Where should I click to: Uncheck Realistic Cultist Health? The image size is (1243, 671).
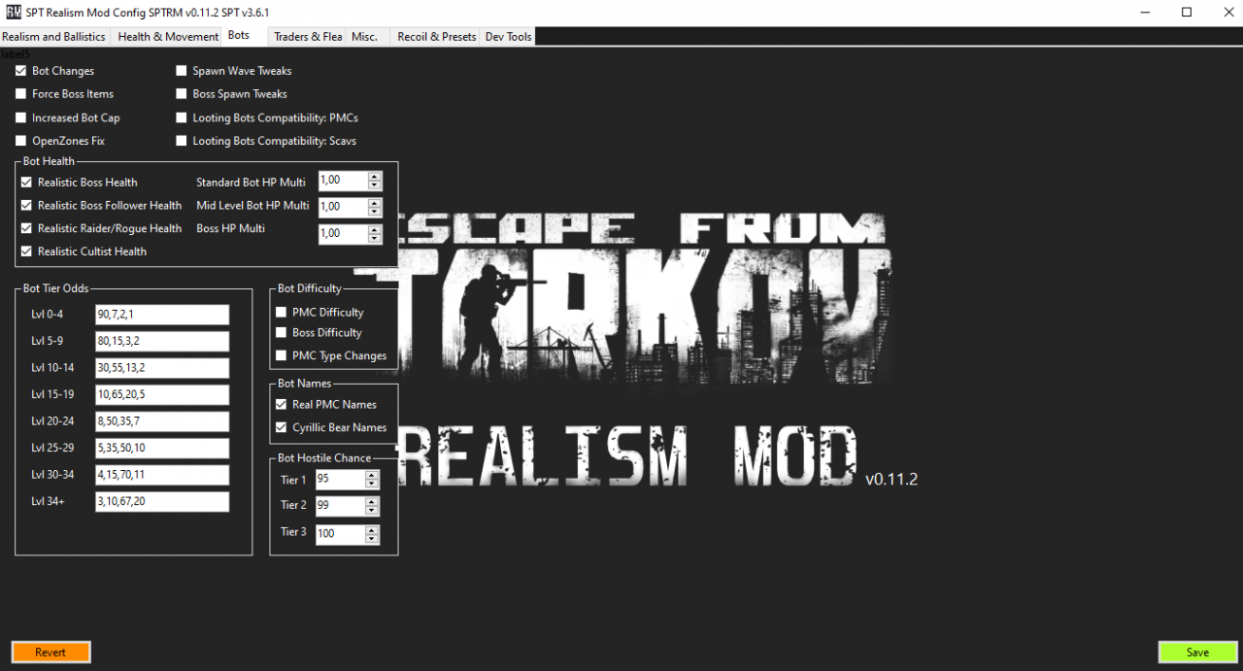pos(27,252)
